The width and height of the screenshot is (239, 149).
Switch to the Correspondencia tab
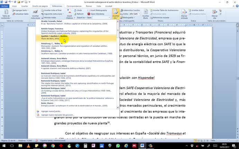point(74,6)
